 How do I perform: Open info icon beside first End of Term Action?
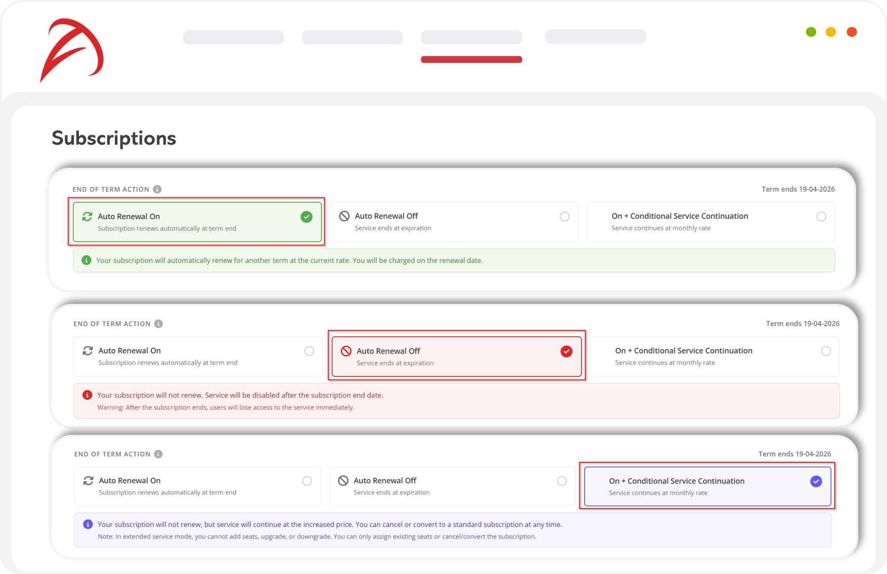(157, 189)
